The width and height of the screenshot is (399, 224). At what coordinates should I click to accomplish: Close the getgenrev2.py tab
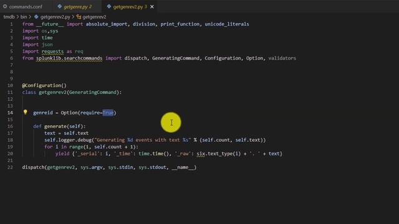tap(152, 7)
